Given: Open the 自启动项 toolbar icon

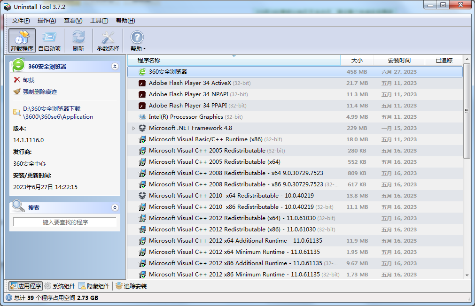Looking at the screenshot, I should (49, 40).
